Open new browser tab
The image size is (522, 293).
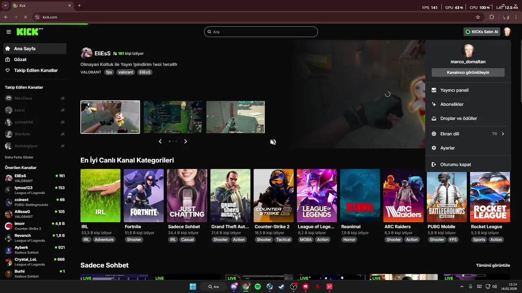coord(79,5)
